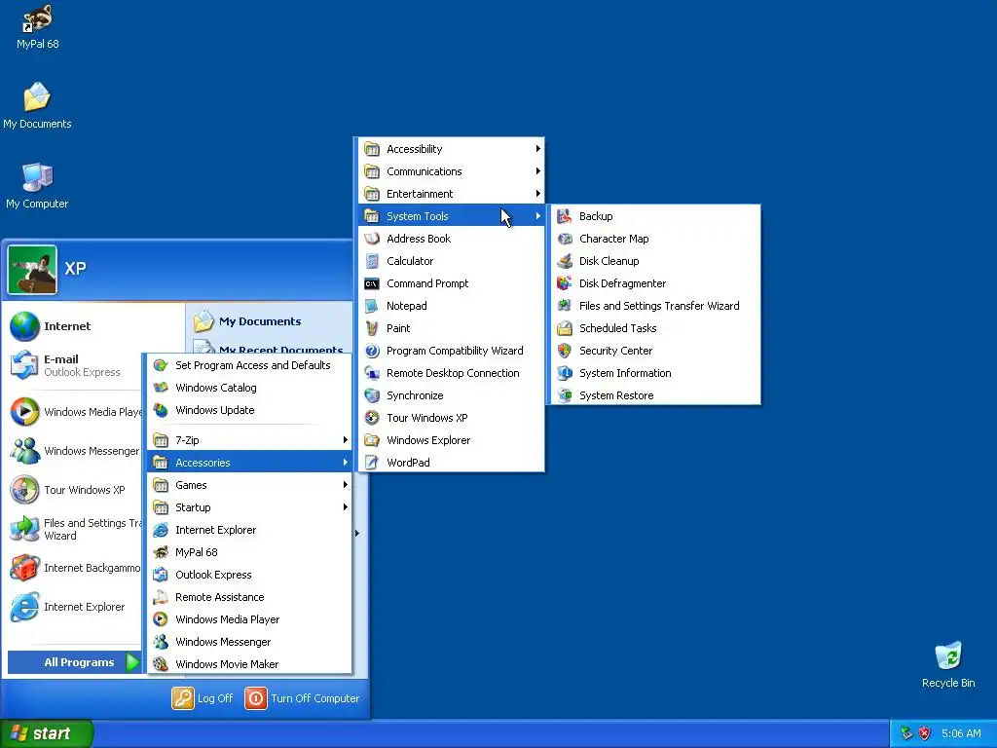Open Security Center

point(655,351)
